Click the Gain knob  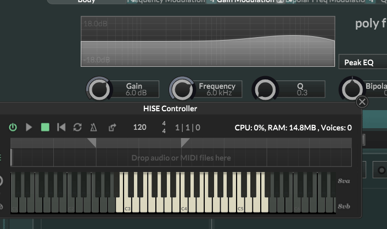coord(98,89)
